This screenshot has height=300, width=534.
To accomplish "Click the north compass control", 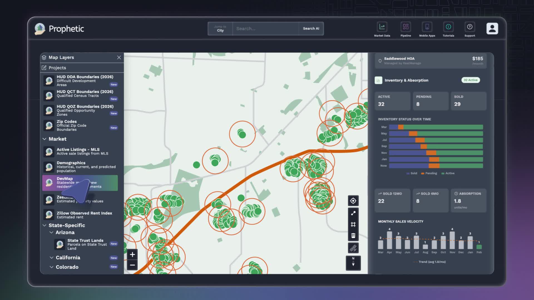I will [353, 263].
